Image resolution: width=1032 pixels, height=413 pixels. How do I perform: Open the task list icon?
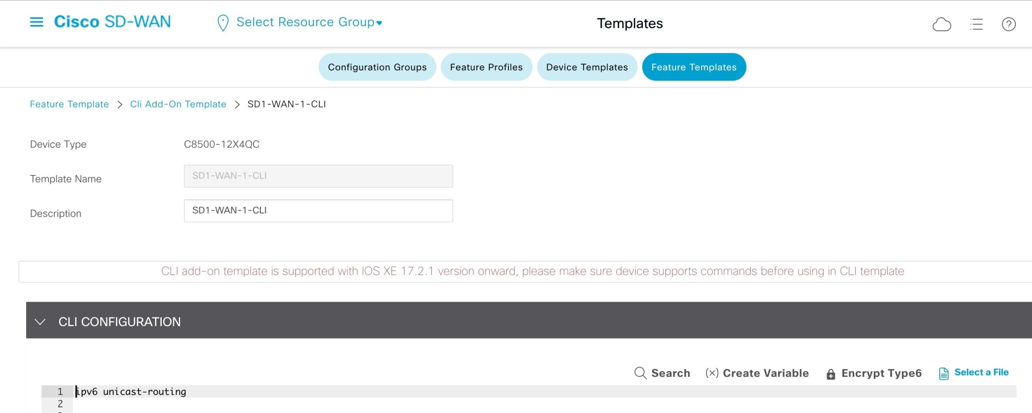coord(976,24)
